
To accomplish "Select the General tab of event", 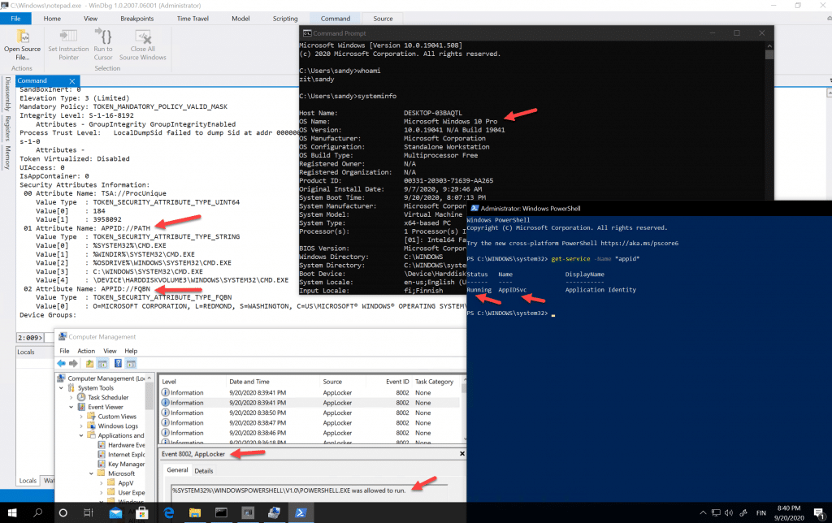I will [177, 470].
